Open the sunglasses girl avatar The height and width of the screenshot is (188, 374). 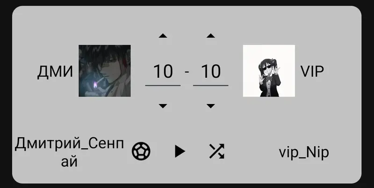pos(269,71)
